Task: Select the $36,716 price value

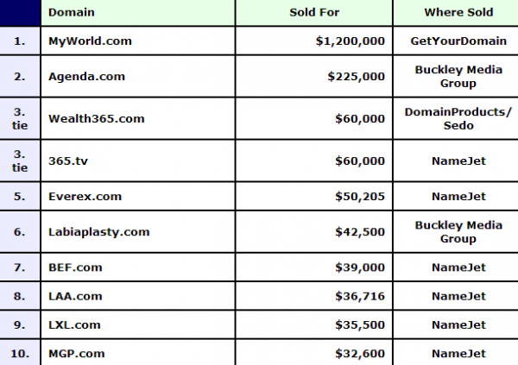Action: pyautogui.click(x=360, y=296)
